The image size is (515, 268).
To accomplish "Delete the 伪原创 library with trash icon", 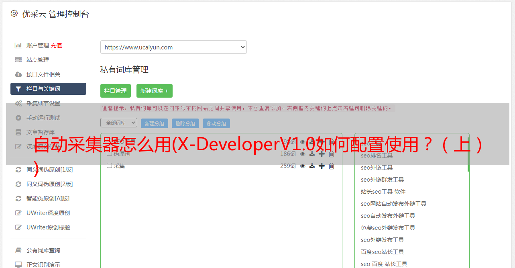I will pos(332,154).
